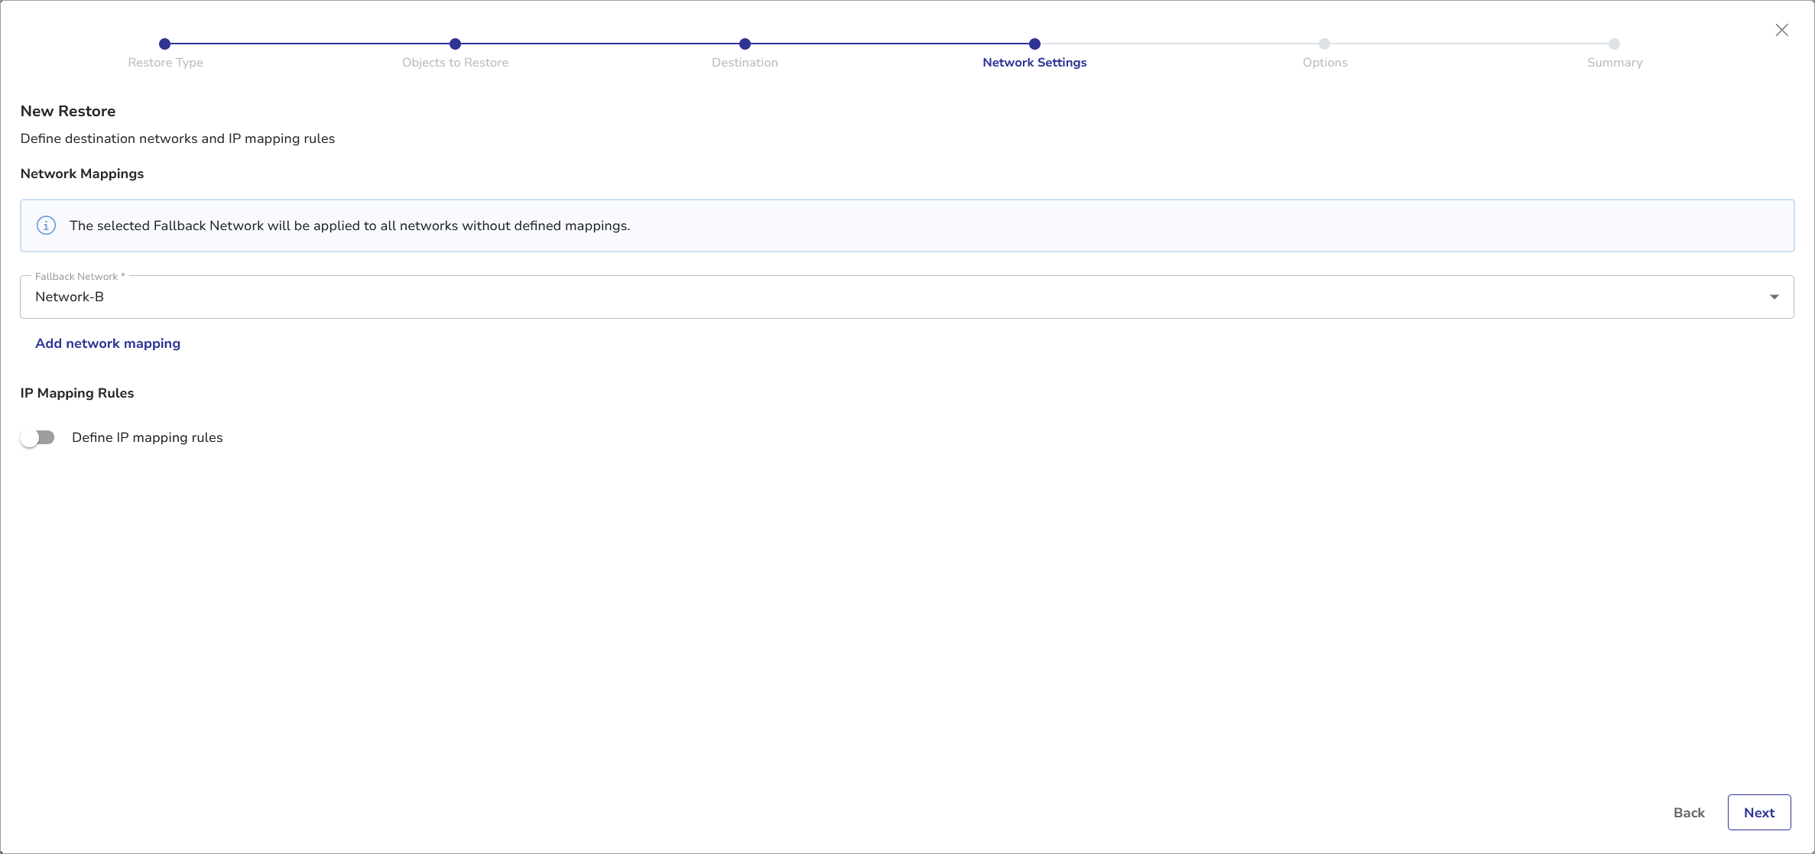Open the Summary step label
Viewport: 1815px width, 854px height.
pos(1615,63)
